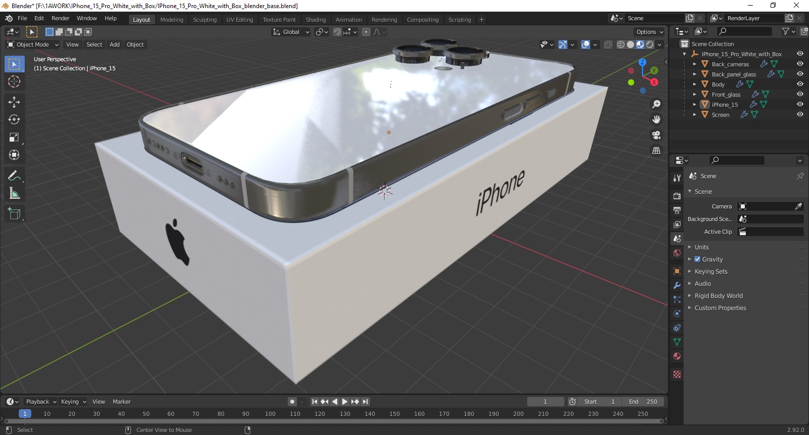809x435 pixels.
Task: Open the Global transform orientation dropdown
Action: 291,32
